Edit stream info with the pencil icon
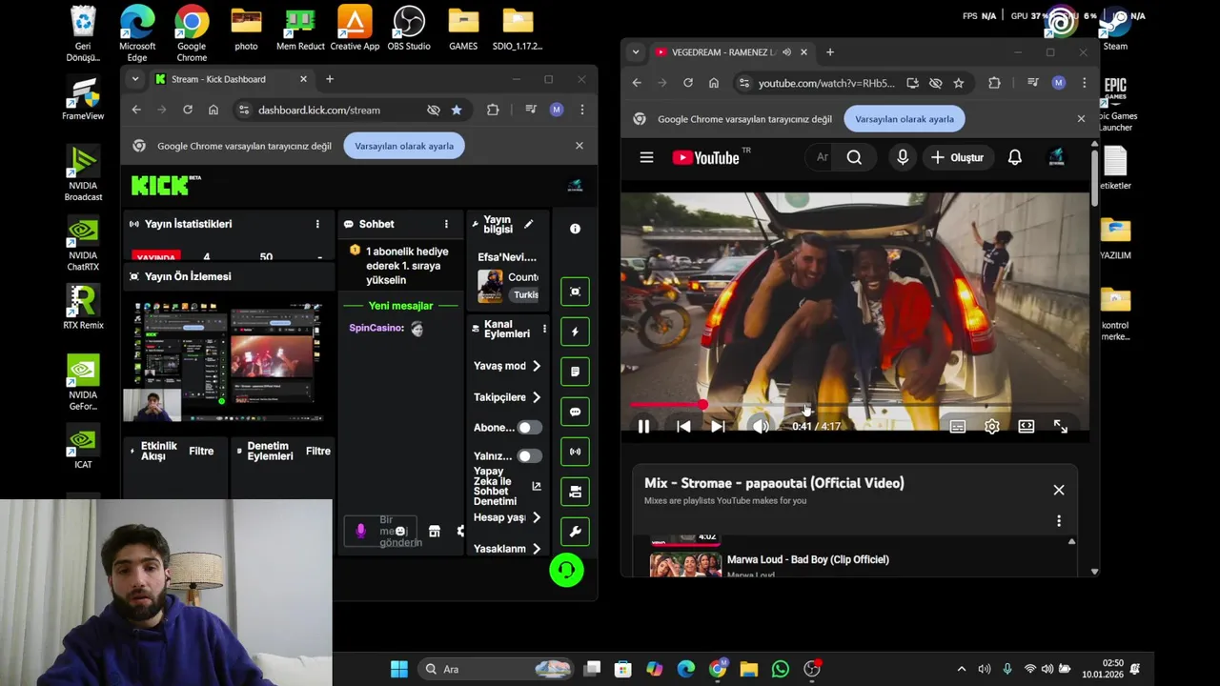The height and width of the screenshot is (686, 1220). tap(528, 224)
